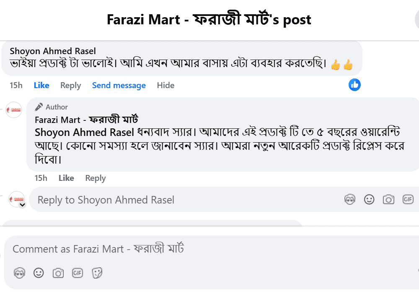Open avatar sticker picker in reply box

click(350, 199)
